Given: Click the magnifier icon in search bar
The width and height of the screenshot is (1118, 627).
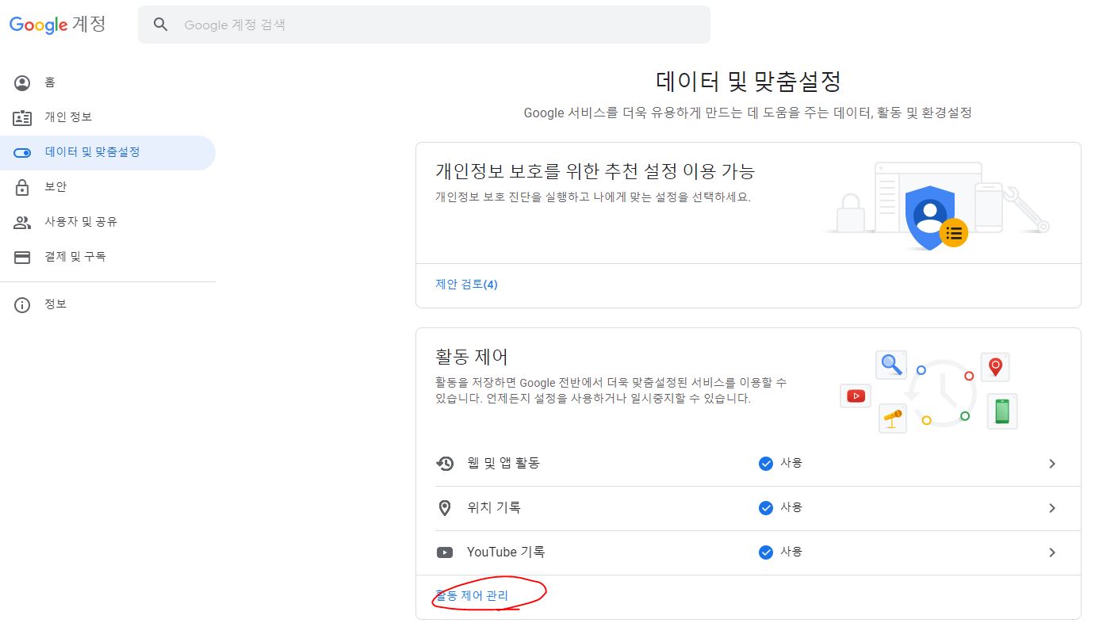Looking at the screenshot, I should (161, 25).
